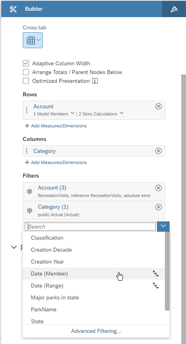Viewport: 186px width, 344px height.
Task: Click the cube icon of Account filter
Action: point(29,192)
